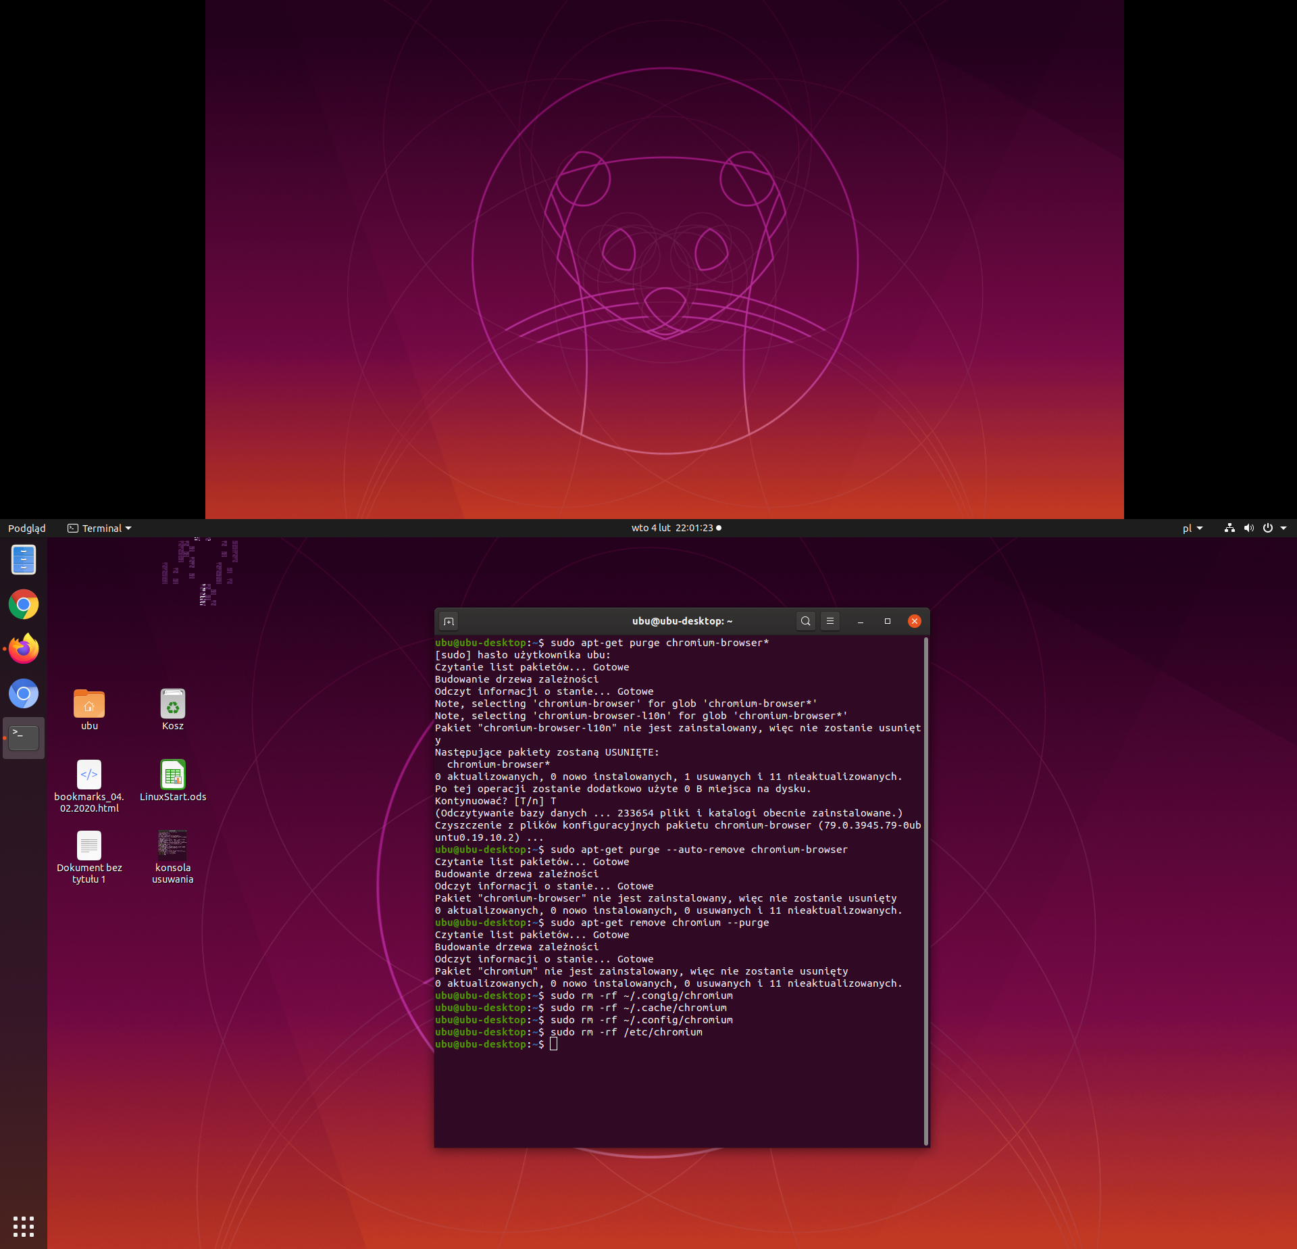Open the Podgląd activities overview
The width and height of the screenshot is (1297, 1249).
pos(27,528)
